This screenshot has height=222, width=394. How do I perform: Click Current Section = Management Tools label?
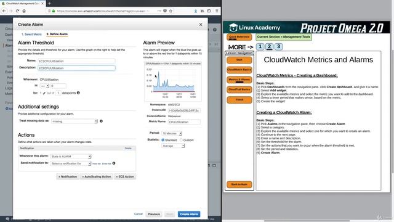click(x=284, y=37)
